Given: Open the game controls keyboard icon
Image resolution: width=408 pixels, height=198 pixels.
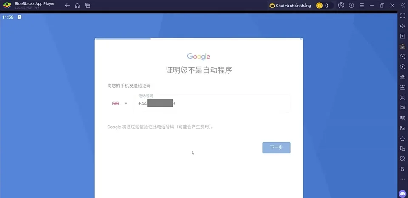Looking at the screenshot, I should coord(402,46).
